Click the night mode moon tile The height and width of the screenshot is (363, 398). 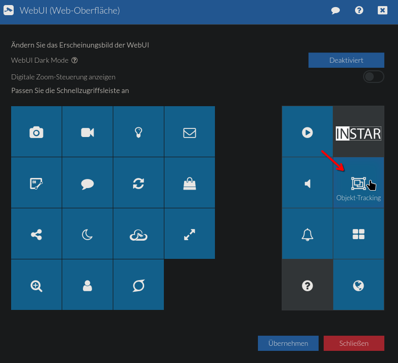(x=87, y=234)
